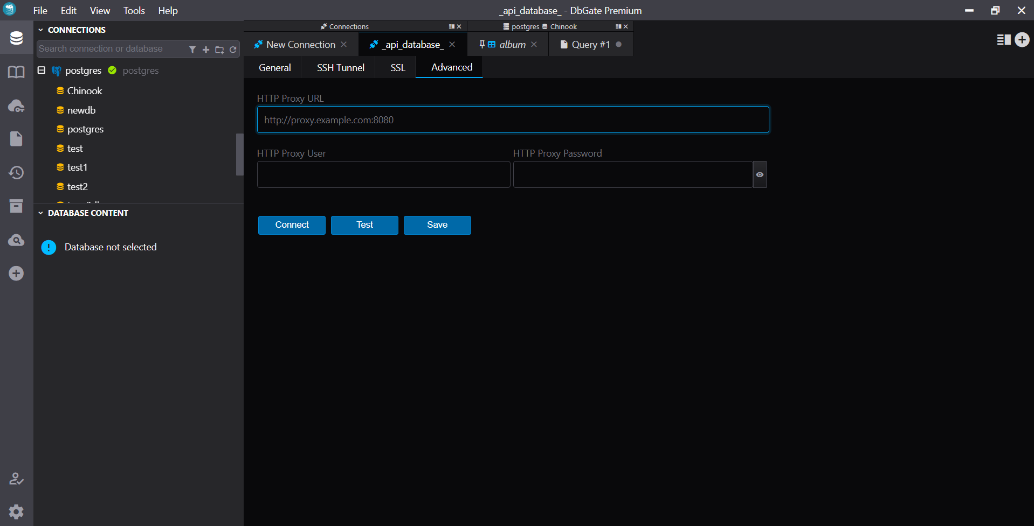This screenshot has height=526, width=1034.
Task: Open the query history sidebar icon
Action: pos(16,173)
